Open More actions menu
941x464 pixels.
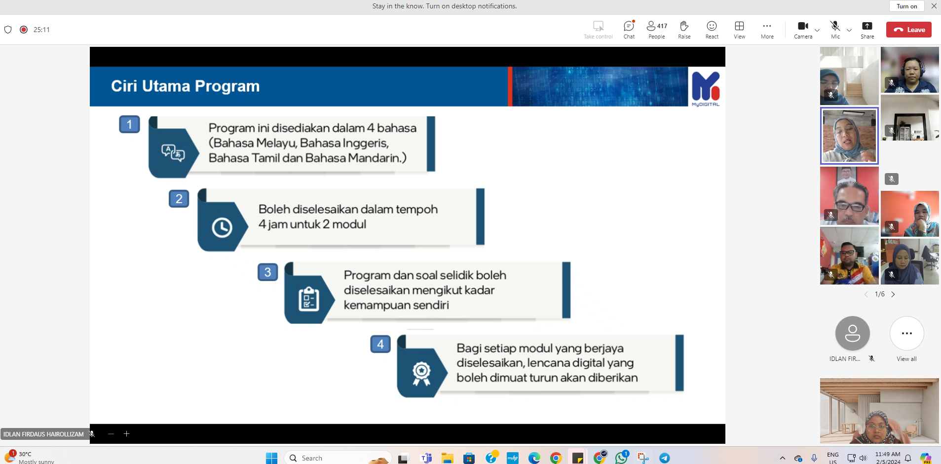[767, 30]
